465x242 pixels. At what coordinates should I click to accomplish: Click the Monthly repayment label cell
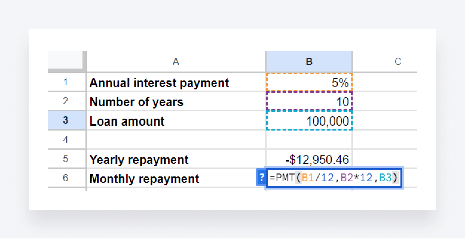point(144,178)
